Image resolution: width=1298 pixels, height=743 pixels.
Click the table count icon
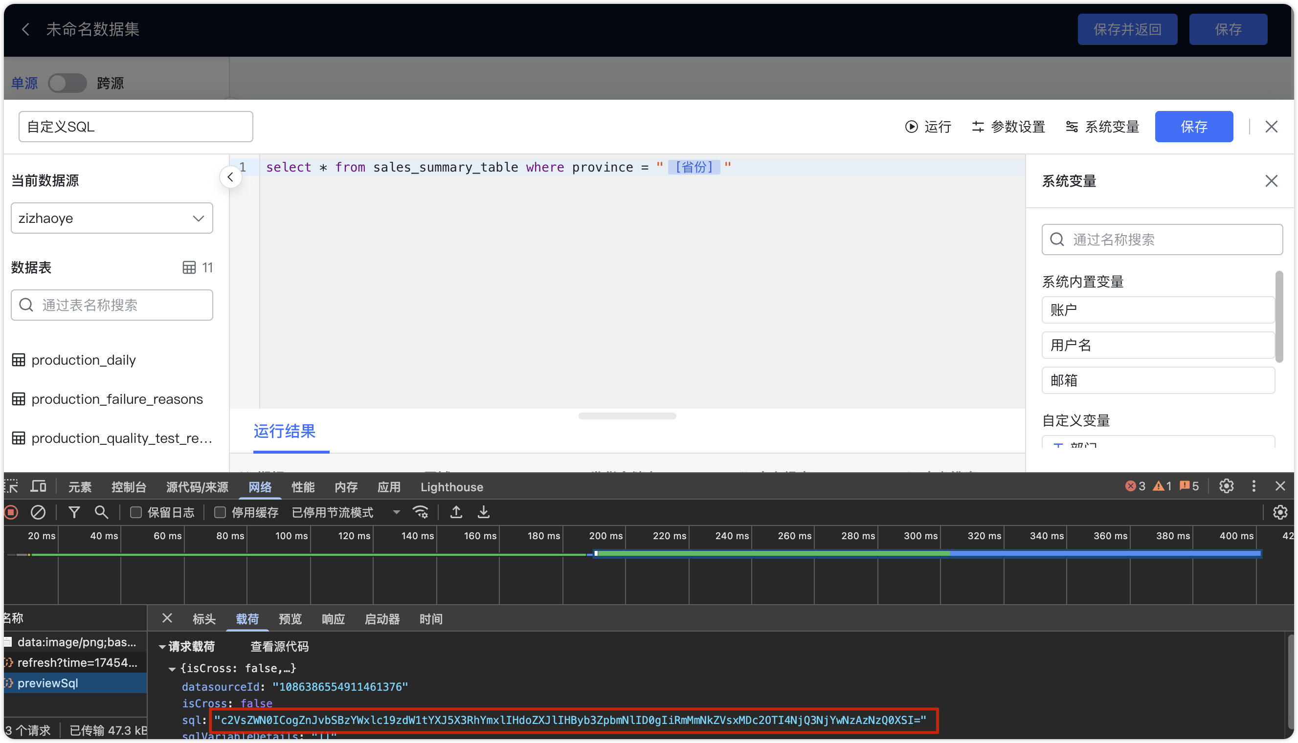[189, 267]
